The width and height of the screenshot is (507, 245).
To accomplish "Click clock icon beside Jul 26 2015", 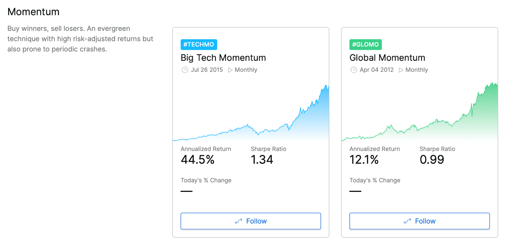I will [x=185, y=70].
